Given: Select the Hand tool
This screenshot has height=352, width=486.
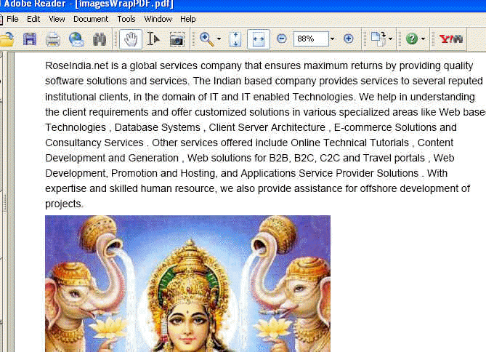Looking at the screenshot, I should click(131, 39).
